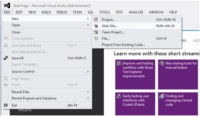Click the Ctrl+Shift+S shortcut text
This screenshot has height=116, width=200.
77,58
